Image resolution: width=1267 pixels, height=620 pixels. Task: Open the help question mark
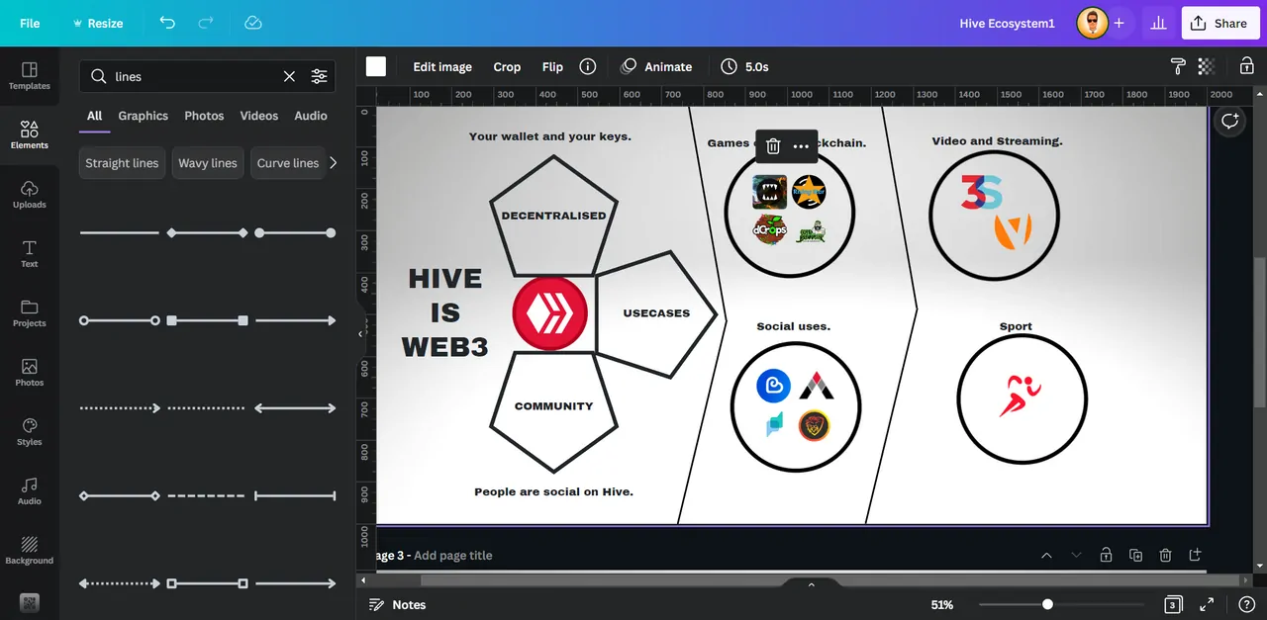coord(1246,604)
